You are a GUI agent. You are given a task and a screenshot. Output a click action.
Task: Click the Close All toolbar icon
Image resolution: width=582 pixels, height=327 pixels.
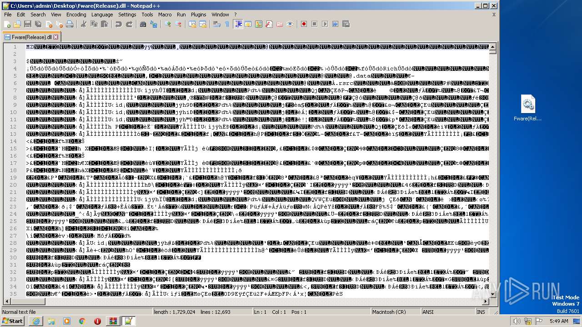click(x=59, y=24)
